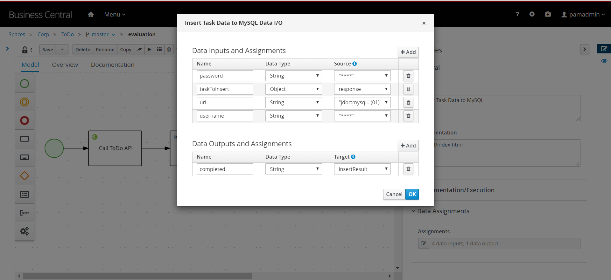Expand the left navigation panel arrow
This screenshot has height=280, width=611.
click(7, 49)
